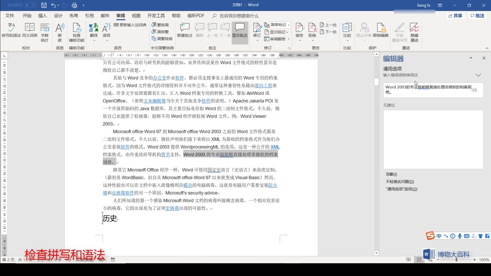
Task: Open 简繁转换 conversion dialog
Action: click(x=162, y=39)
